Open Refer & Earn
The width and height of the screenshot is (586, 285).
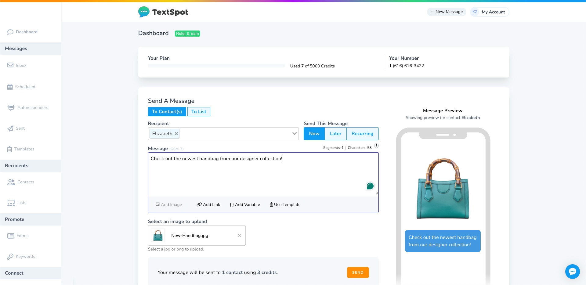coord(187,33)
